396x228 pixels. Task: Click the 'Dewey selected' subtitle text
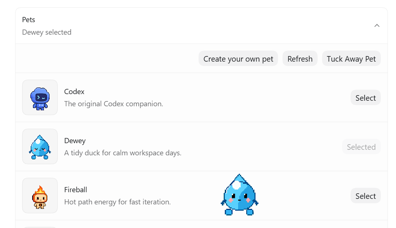[47, 32]
